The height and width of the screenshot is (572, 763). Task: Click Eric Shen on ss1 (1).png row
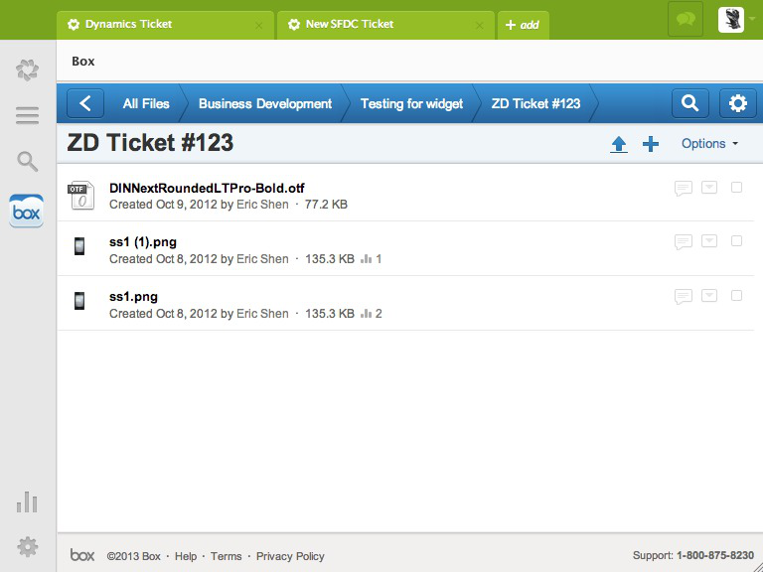(262, 259)
